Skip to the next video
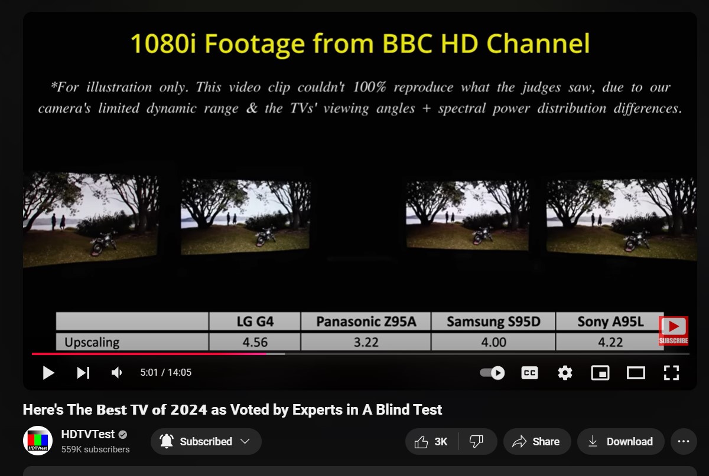The width and height of the screenshot is (709, 476). pyautogui.click(x=83, y=373)
